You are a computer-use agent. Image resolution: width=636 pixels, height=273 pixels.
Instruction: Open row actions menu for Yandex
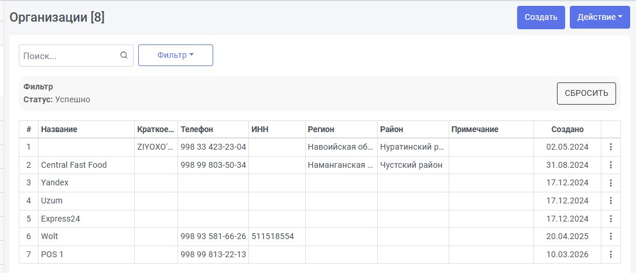610,182
